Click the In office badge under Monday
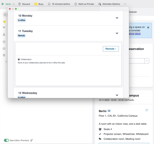This screenshot has width=154, height=144. (22, 20)
